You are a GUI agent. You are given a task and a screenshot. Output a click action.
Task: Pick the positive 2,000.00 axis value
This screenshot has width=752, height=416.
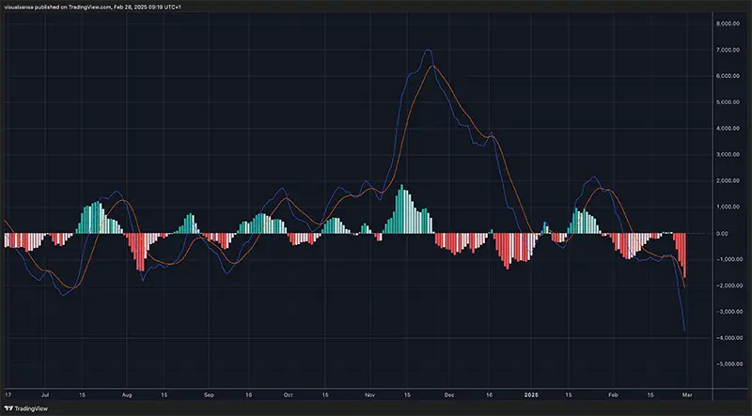point(727,181)
